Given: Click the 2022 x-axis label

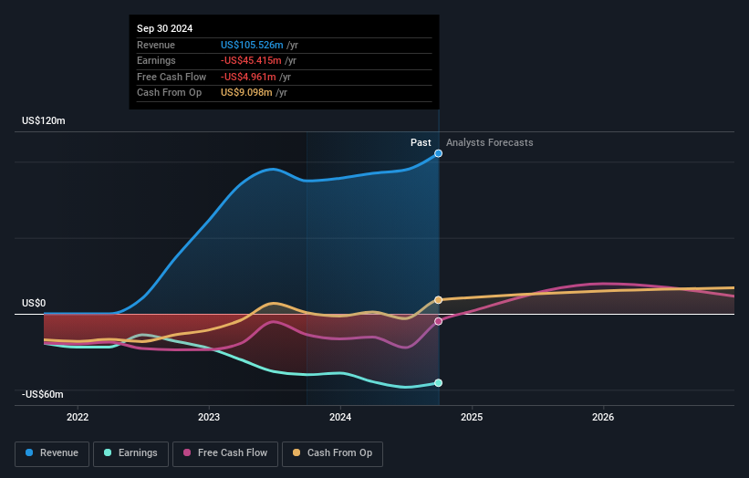Looking at the screenshot, I should (x=78, y=418).
